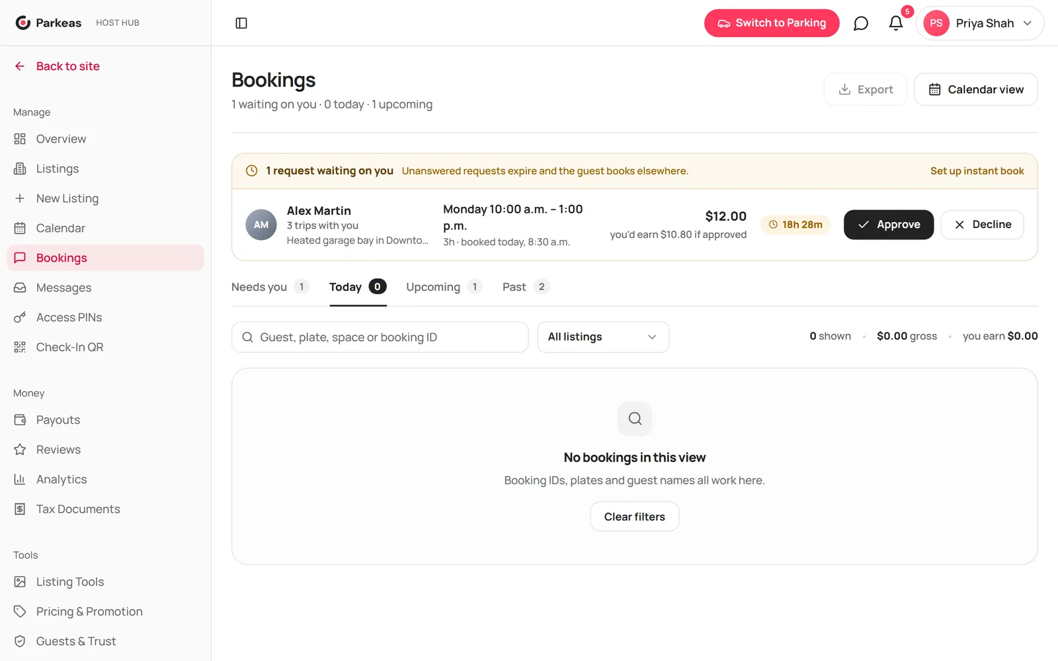Go to Listings in the sidebar

click(x=105, y=169)
